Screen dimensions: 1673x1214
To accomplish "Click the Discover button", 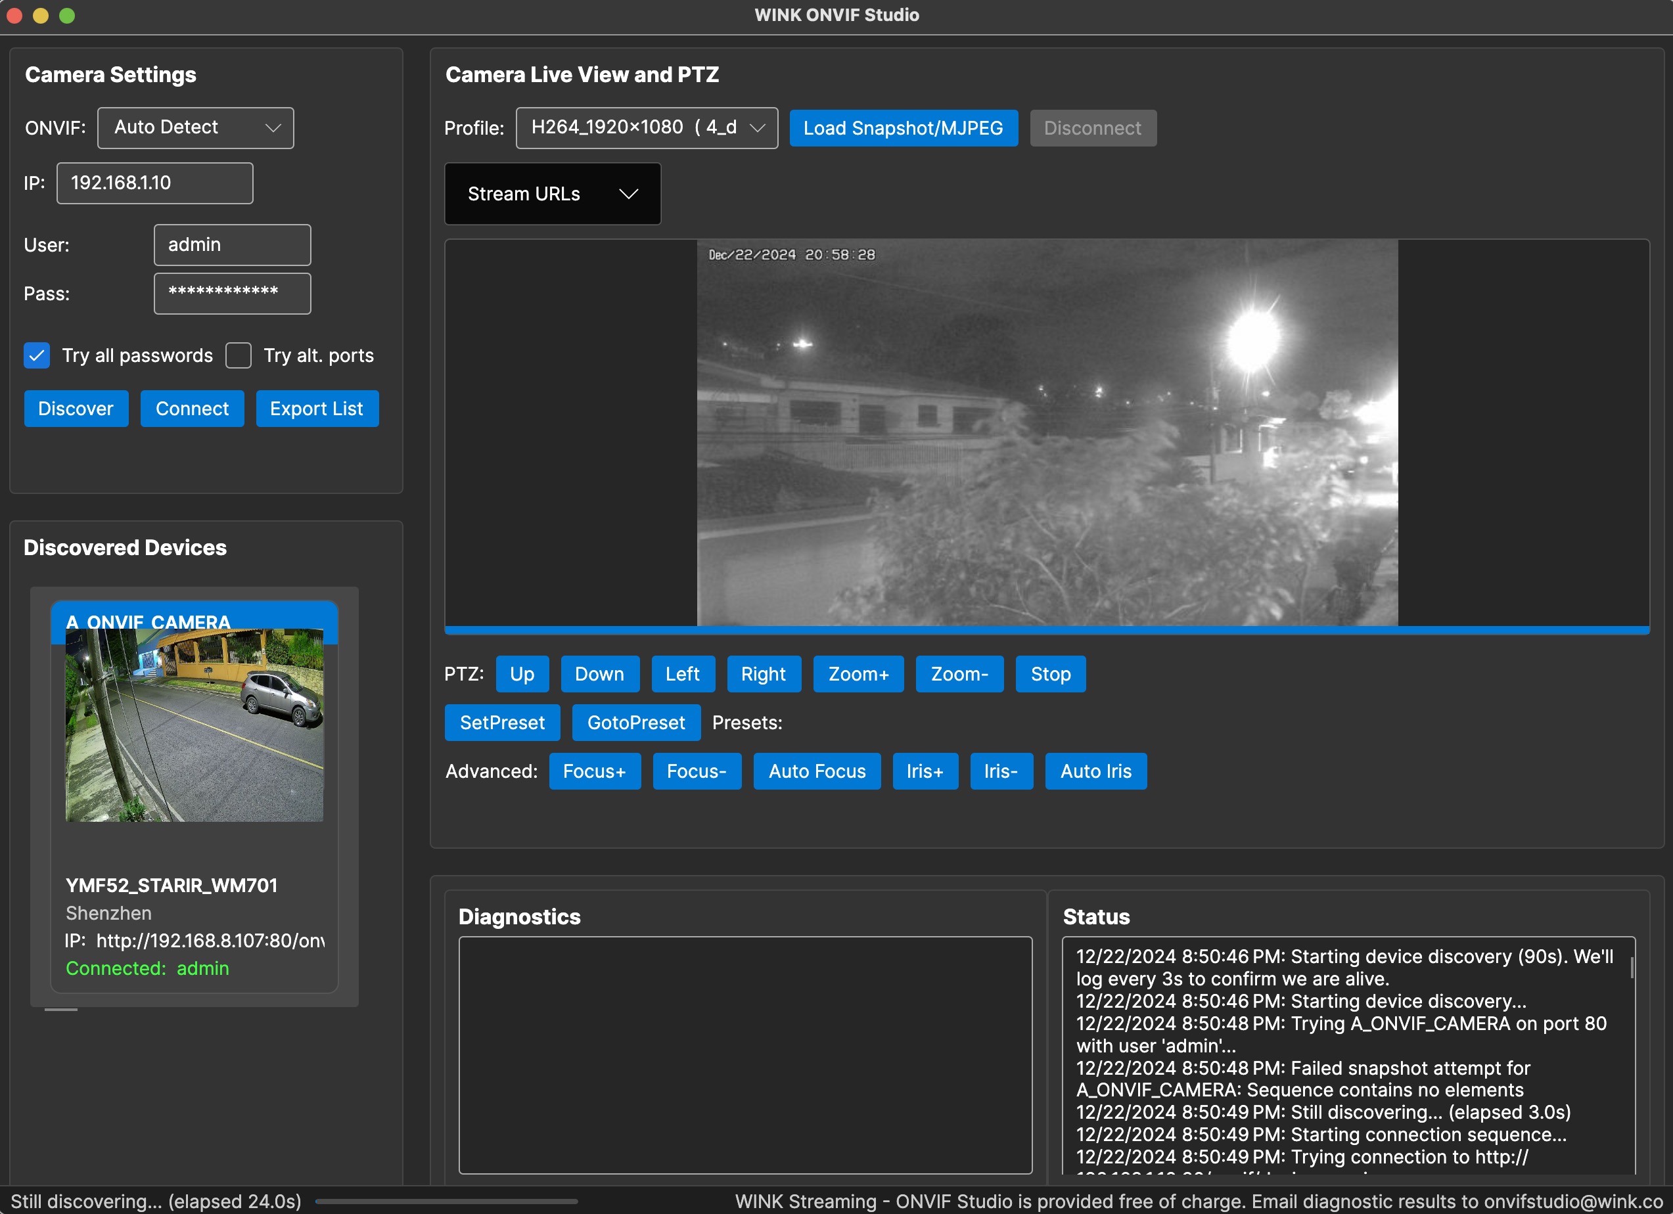I will [76, 408].
